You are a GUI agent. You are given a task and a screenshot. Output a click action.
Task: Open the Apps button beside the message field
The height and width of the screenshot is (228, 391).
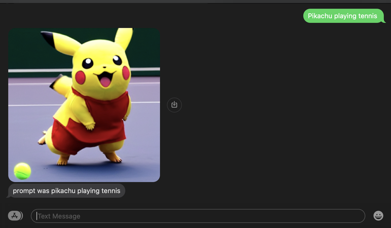pyautogui.click(x=15, y=216)
